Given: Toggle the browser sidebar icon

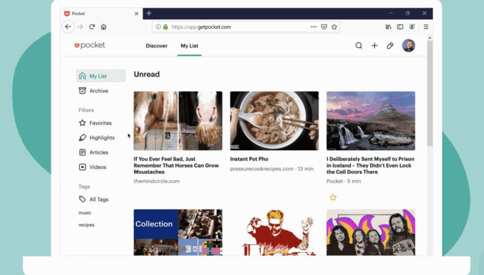Looking at the screenshot, I should (x=400, y=27).
